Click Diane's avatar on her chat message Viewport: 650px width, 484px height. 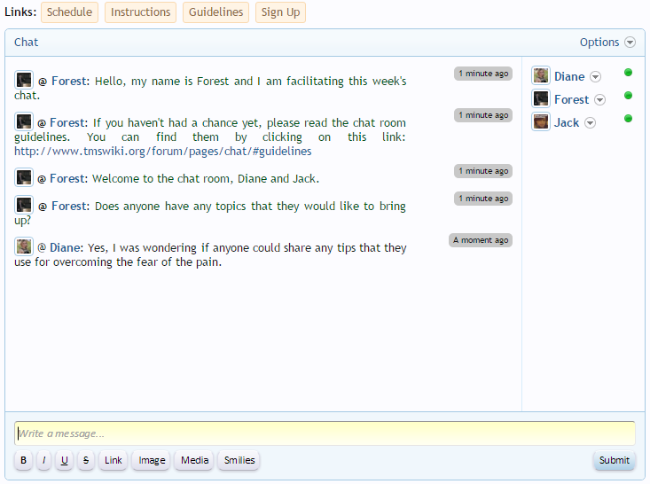click(x=24, y=246)
